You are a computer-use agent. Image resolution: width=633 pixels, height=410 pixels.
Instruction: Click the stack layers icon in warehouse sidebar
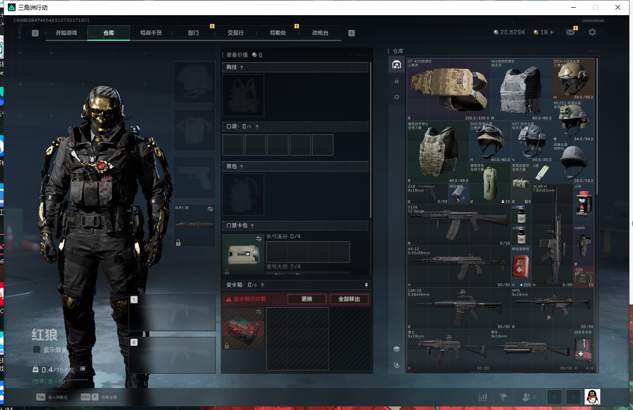coord(396,349)
